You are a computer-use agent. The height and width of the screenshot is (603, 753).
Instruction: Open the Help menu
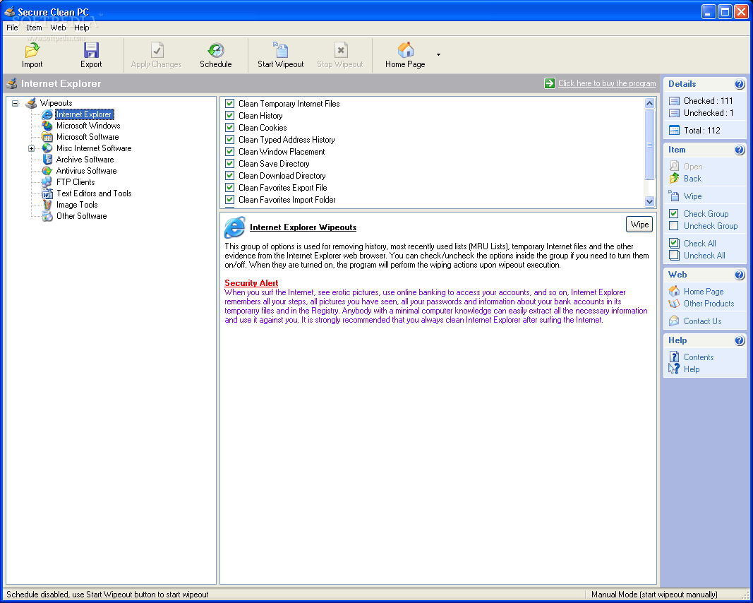[x=82, y=28]
